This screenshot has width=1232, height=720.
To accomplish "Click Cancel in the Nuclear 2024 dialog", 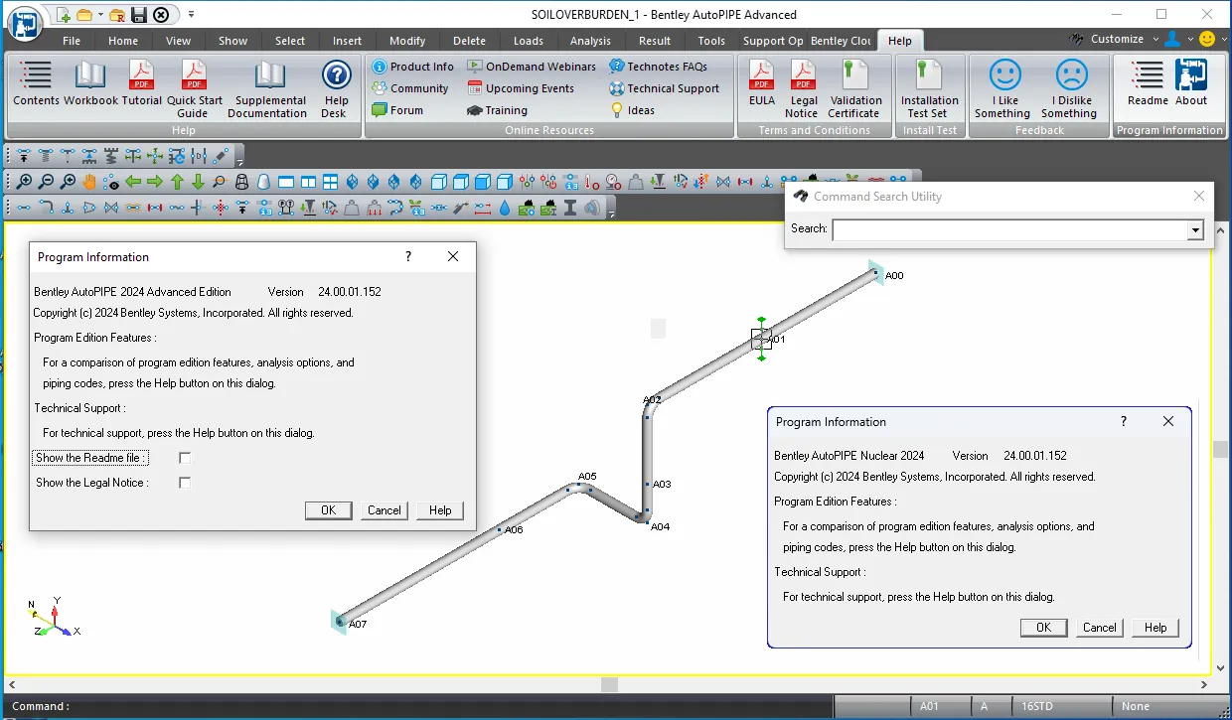I will [x=1099, y=628].
